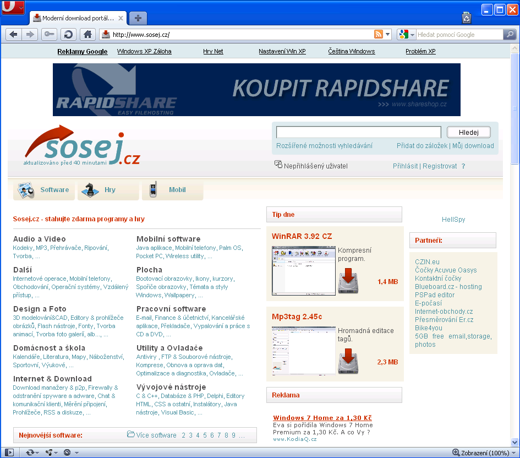Click the Přihlásit login link
The image size is (520, 458).
coord(405,166)
